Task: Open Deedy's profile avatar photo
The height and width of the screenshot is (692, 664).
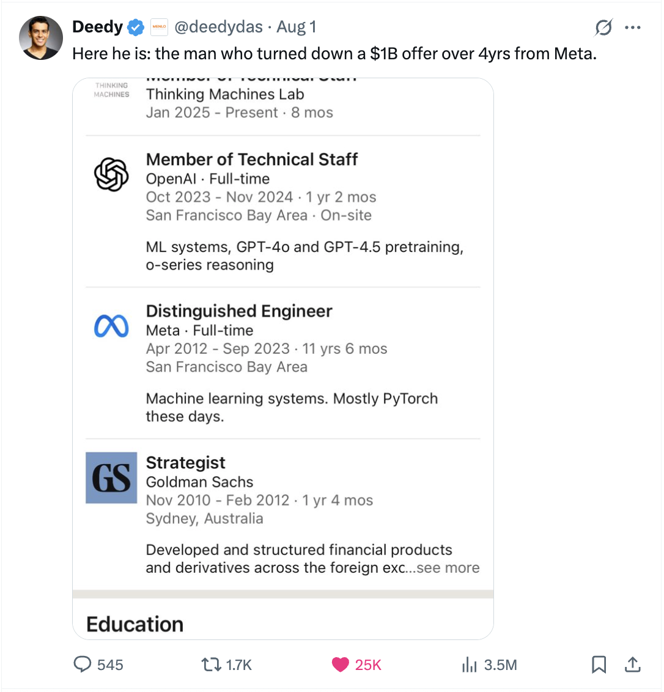Action: click(x=40, y=38)
